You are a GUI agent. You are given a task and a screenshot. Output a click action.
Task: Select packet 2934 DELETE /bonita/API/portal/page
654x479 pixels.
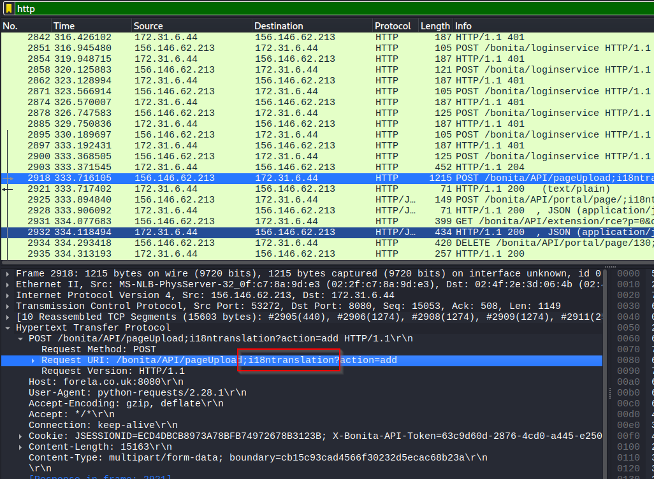click(319, 243)
